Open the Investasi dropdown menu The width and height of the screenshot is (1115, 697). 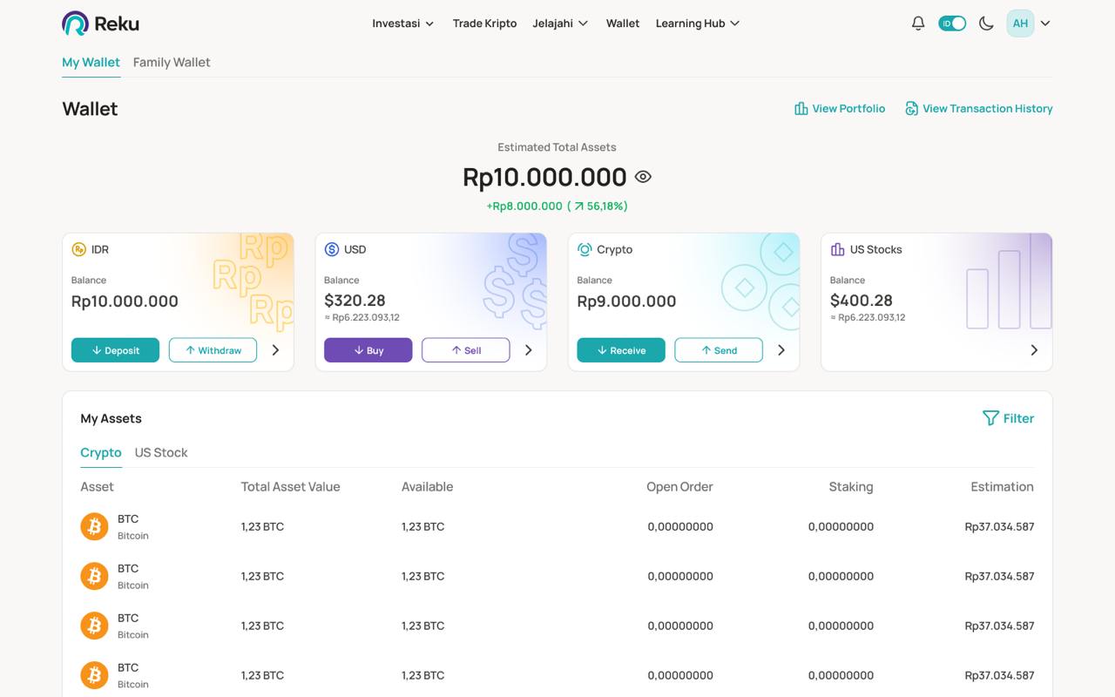[x=402, y=24]
